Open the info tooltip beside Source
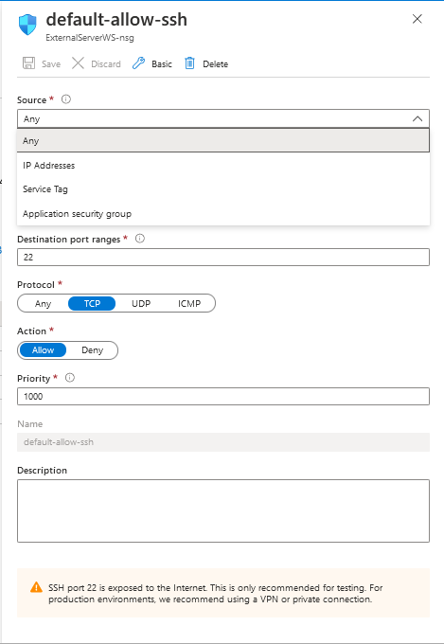The width and height of the screenshot is (444, 644). 65,99
